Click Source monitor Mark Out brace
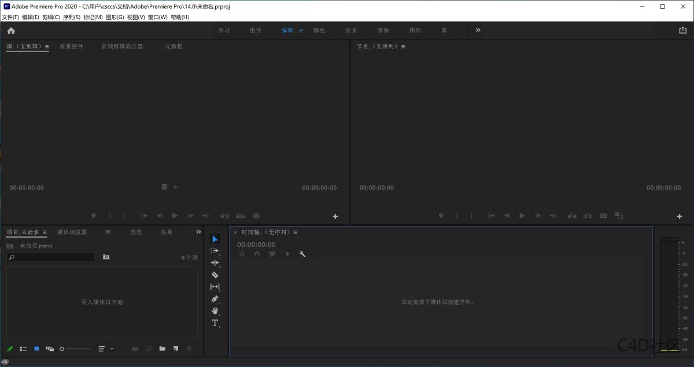The image size is (694, 367). 124,216
